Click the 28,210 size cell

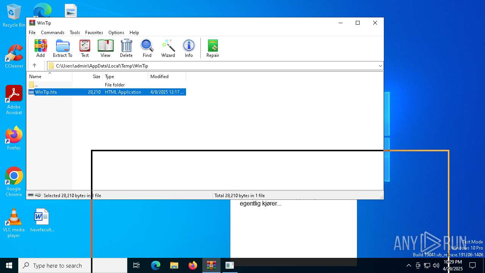tap(94, 92)
